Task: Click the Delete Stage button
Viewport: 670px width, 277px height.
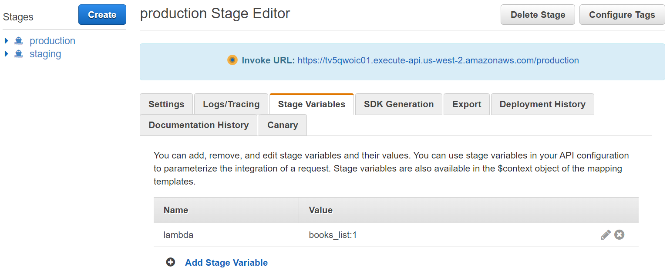Action: (538, 15)
